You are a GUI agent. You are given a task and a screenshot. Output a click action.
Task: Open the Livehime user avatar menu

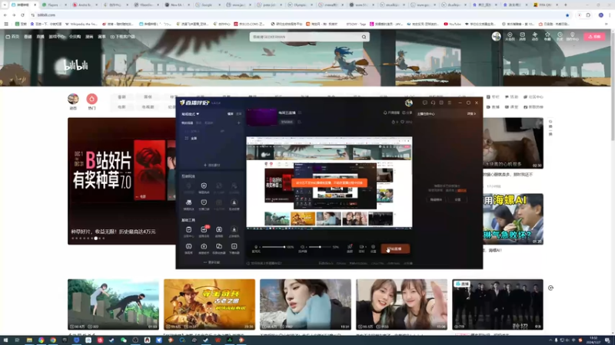pyautogui.click(x=409, y=103)
